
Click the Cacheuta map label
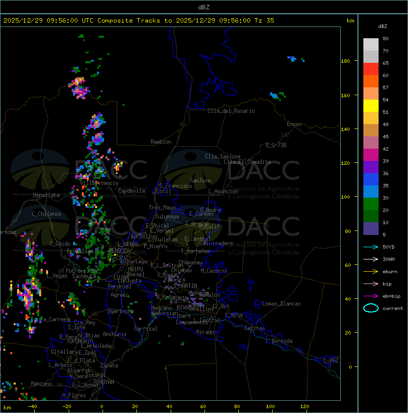[84, 276]
